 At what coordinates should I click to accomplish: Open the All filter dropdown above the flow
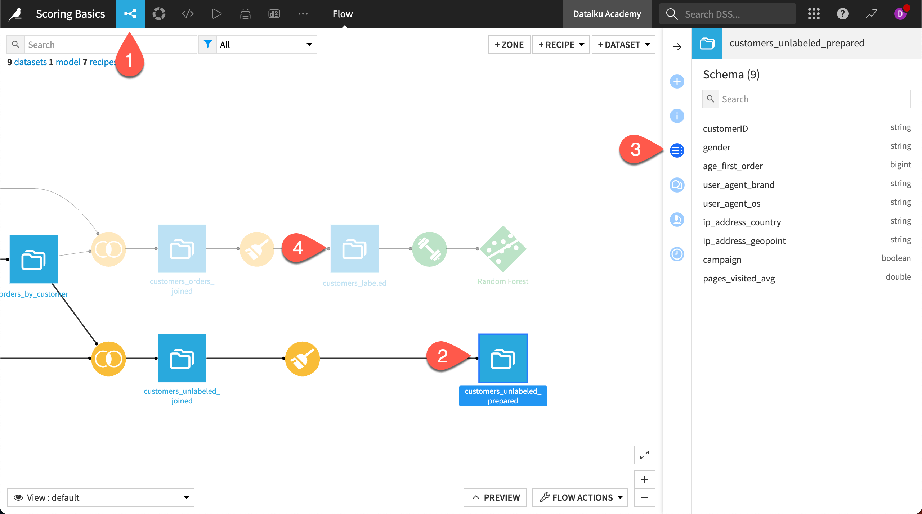pos(267,44)
